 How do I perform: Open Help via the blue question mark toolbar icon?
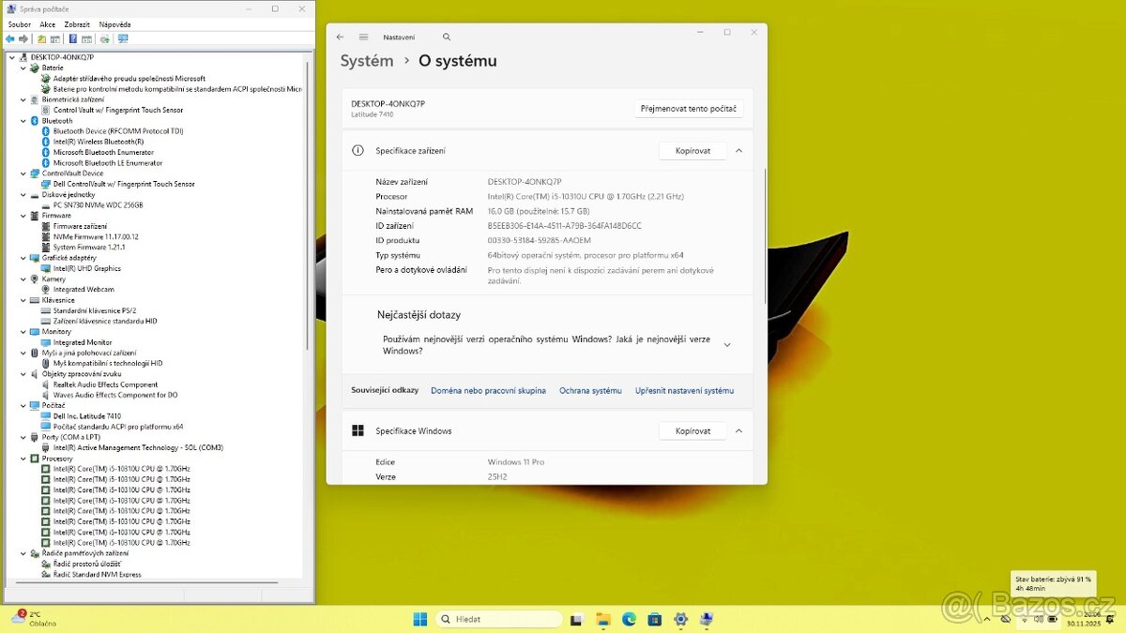point(72,38)
